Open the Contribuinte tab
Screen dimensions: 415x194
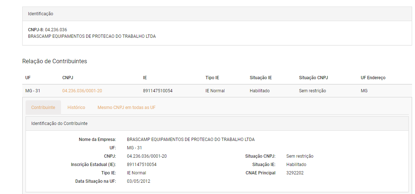(43, 108)
